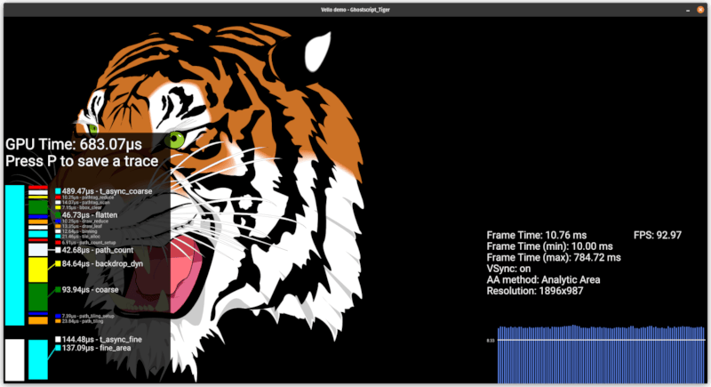
Task: Click the "Frame Time (min): 10.00 ms" stat
Action: [x=549, y=246]
